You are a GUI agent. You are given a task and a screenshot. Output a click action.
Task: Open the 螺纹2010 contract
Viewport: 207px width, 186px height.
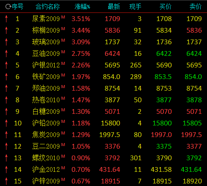point(46,158)
